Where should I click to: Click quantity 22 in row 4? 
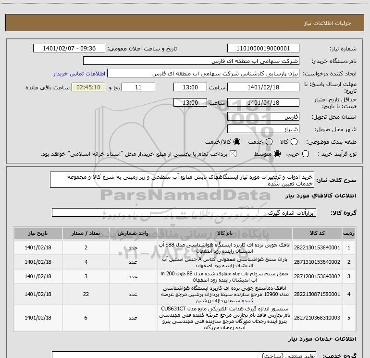pos(86,294)
